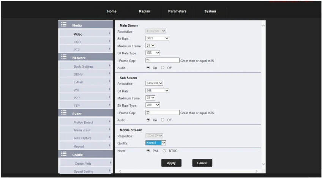The height and width of the screenshot is (178, 322).
Task: Click the arrow beside Alarm in out
Action: (110, 129)
